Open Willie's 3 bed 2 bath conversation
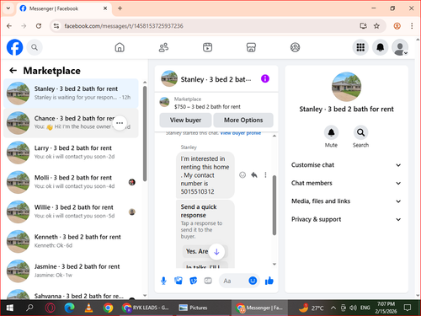Screen dimensions: 421x316 [71, 212]
